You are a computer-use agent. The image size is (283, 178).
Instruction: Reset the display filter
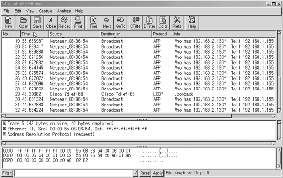[145, 173]
